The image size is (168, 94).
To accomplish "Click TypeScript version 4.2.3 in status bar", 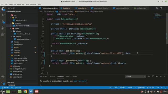I will point(157,88).
